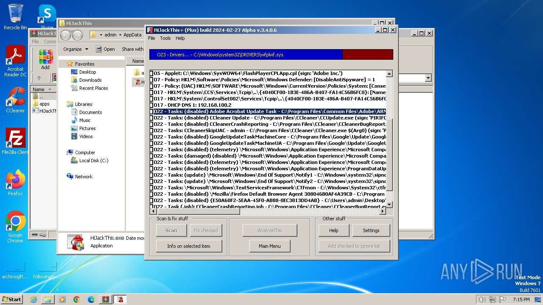Screen dimensions: 543x305
Task: Open HiJackThis Settings button
Action: coord(371,230)
